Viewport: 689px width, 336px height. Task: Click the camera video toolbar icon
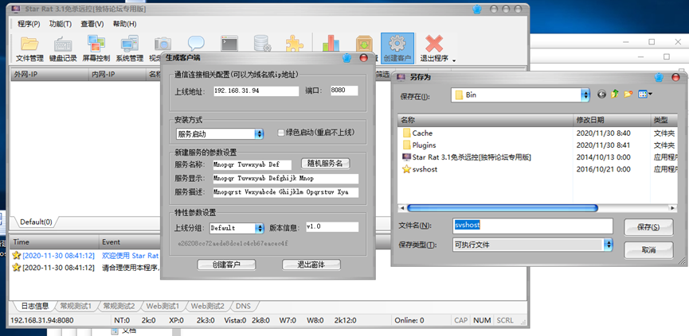pos(162,44)
